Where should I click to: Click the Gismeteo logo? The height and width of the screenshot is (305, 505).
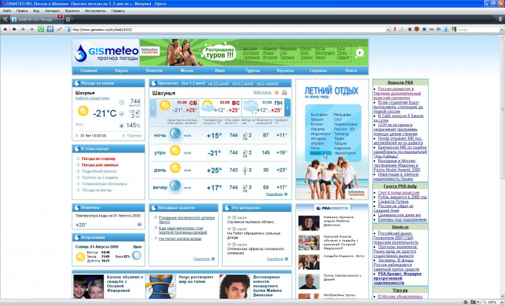(106, 53)
